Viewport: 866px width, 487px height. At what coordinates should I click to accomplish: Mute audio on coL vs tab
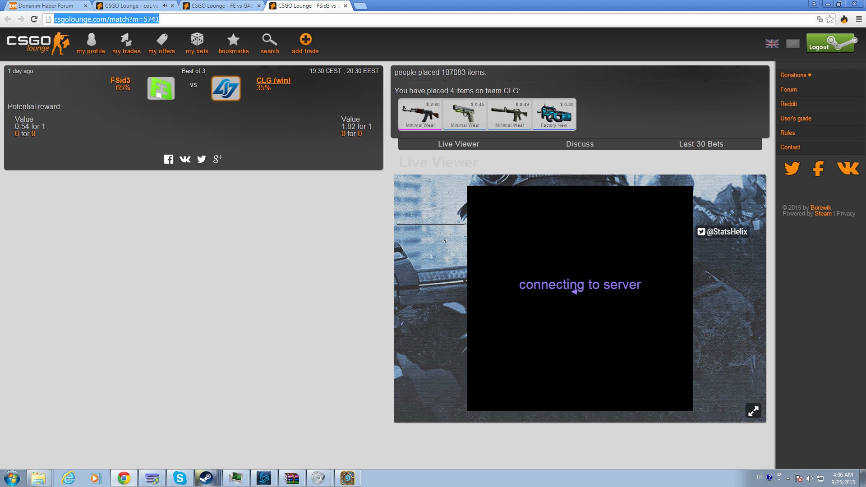[x=165, y=5]
